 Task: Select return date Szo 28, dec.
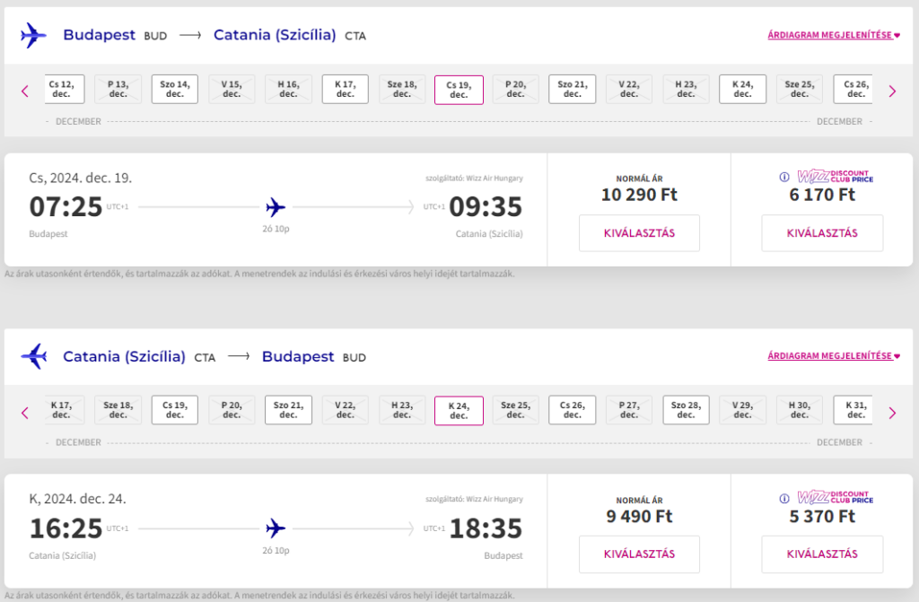pyautogui.click(x=686, y=410)
